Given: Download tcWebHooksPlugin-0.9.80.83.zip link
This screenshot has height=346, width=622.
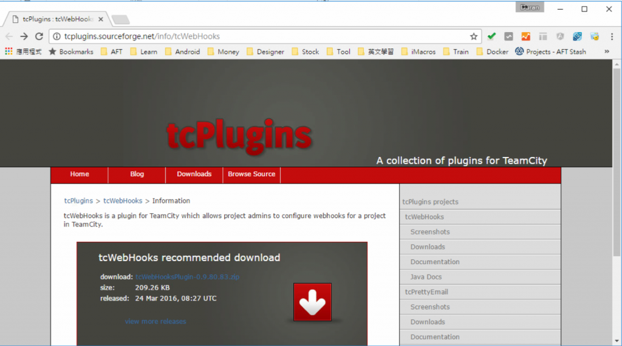Looking at the screenshot, I should (187, 277).
